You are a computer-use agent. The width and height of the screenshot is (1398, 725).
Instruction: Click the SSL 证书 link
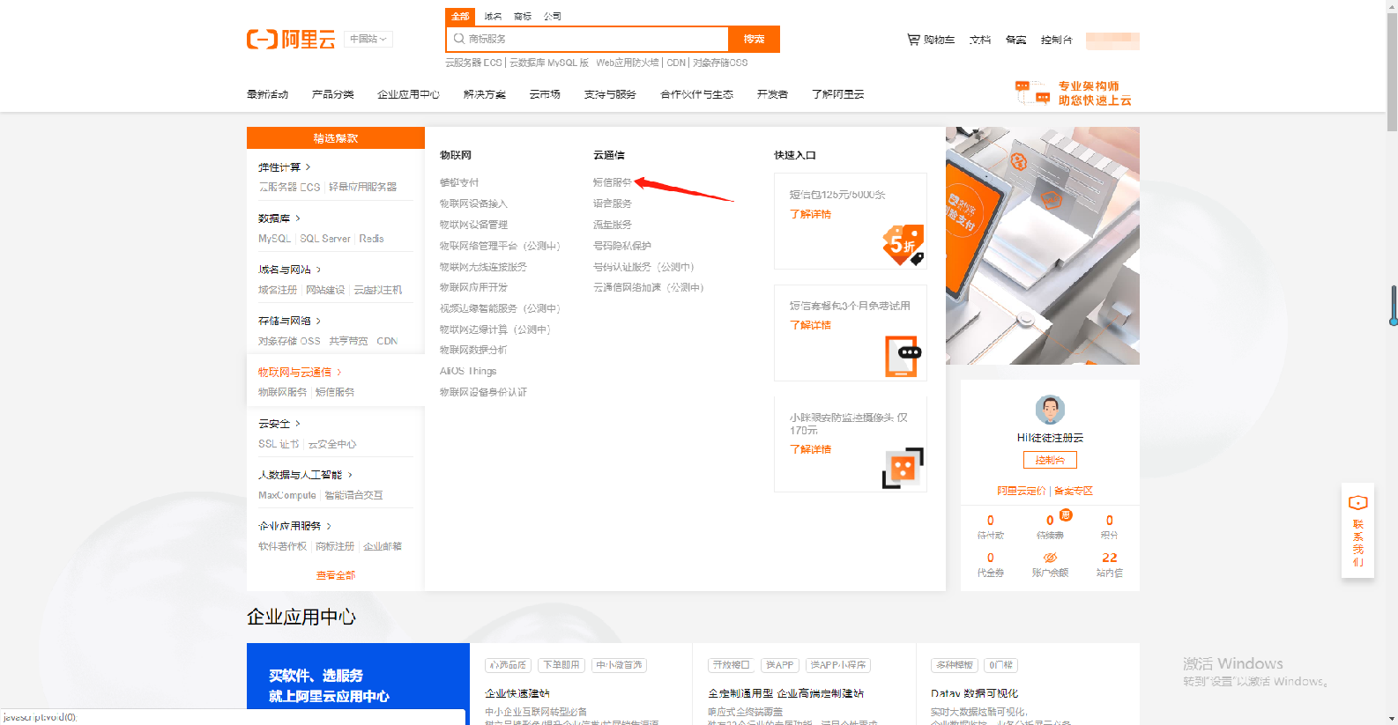pos(279,444)
